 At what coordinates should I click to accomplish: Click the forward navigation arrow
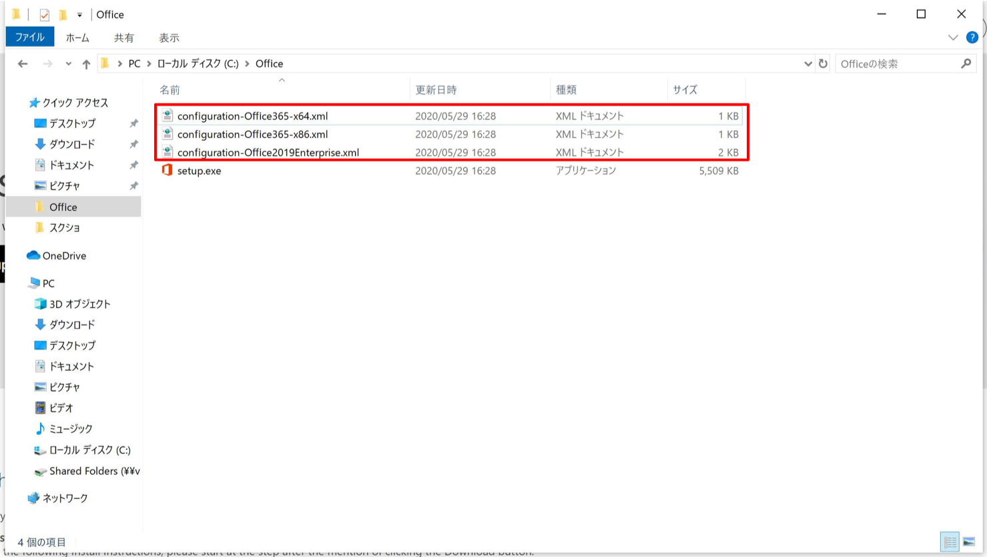pyautogui.click(x=47, y=64)
